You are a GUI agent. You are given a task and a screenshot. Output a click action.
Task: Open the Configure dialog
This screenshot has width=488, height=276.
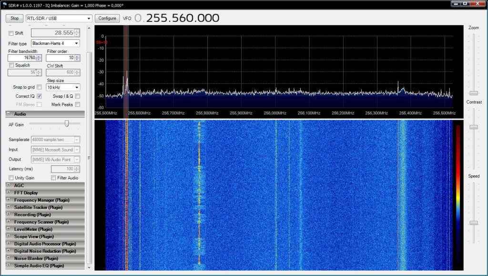[107, 18]
